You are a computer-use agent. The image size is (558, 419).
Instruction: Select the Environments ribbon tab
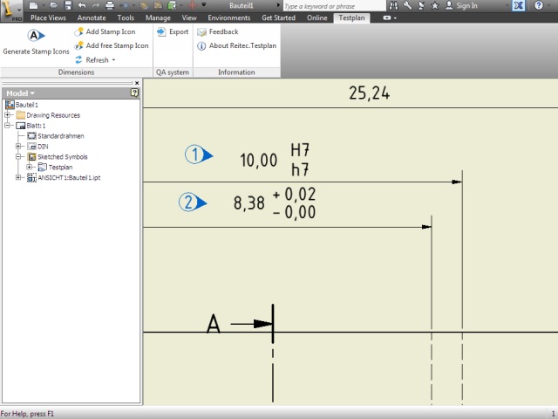[x=229, y=17]
